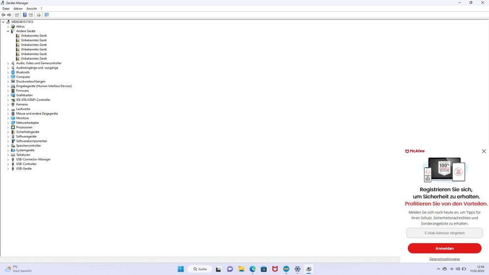Click the help icon in the toolbar
Screen dimensions: 489x275
click(x=24, y=15)
